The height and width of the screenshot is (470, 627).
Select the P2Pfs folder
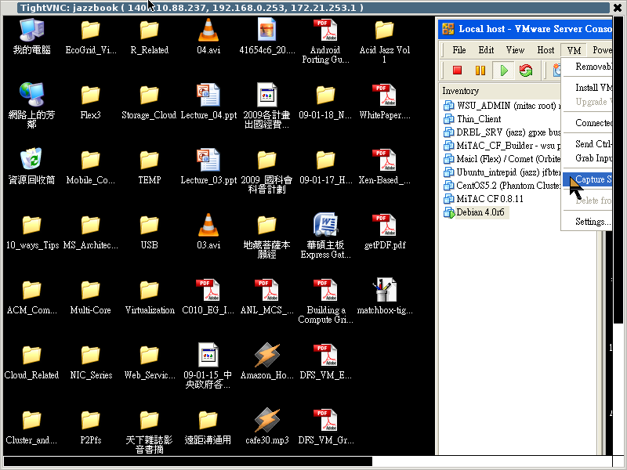[x=91, y=426]
